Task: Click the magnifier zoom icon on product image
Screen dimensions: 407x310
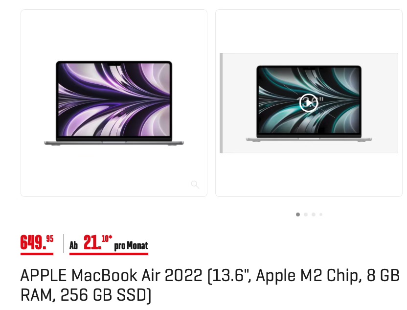Action: [x=195, y=185]
